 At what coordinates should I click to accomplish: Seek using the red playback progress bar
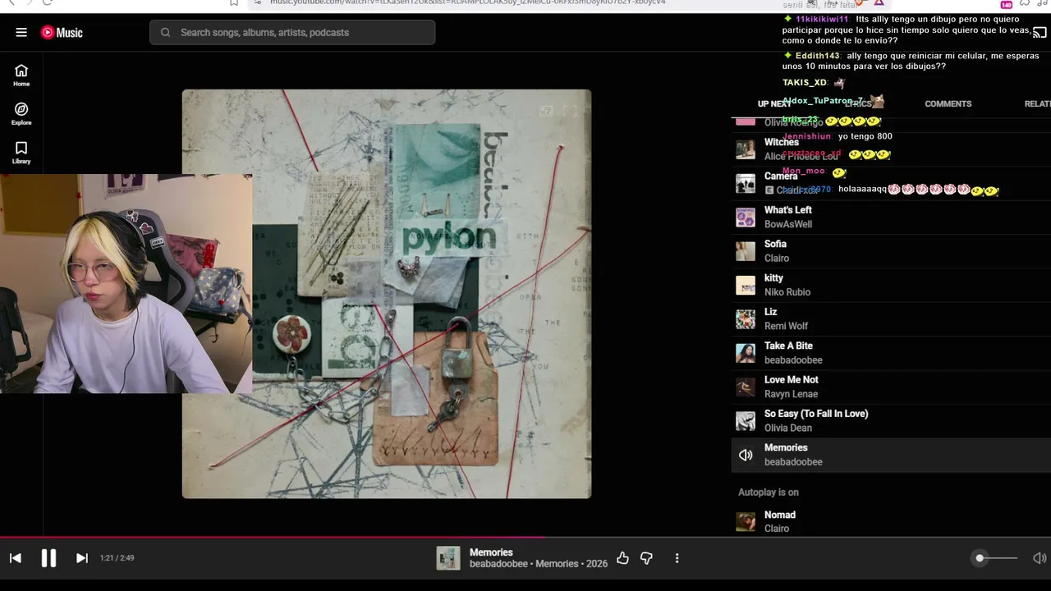[525, 538]
